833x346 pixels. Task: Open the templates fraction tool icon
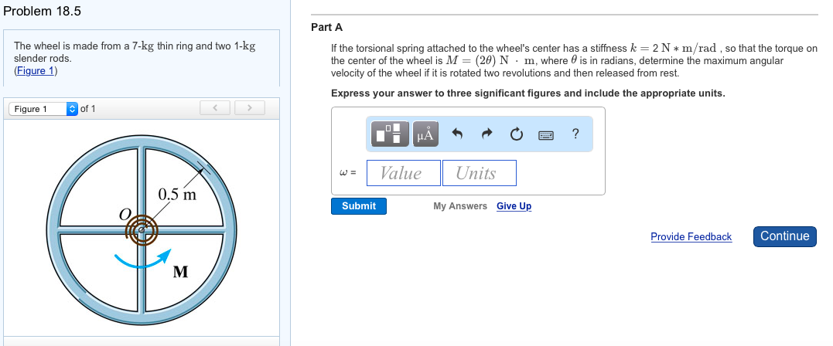coord(390,134)
